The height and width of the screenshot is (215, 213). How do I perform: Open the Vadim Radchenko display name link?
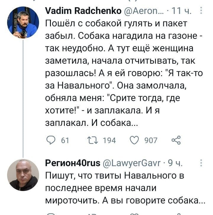83,11
